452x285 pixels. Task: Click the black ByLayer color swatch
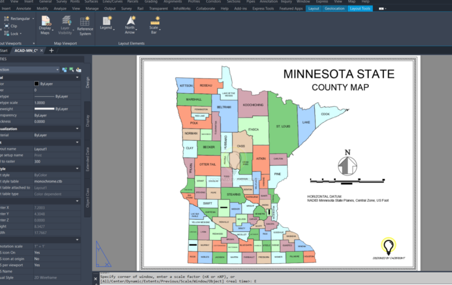pyautogui.click(x=37, y=83)
